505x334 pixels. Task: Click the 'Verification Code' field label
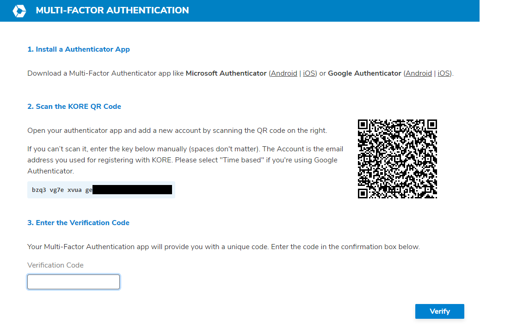pyautogui.click(x=55, y=265)
